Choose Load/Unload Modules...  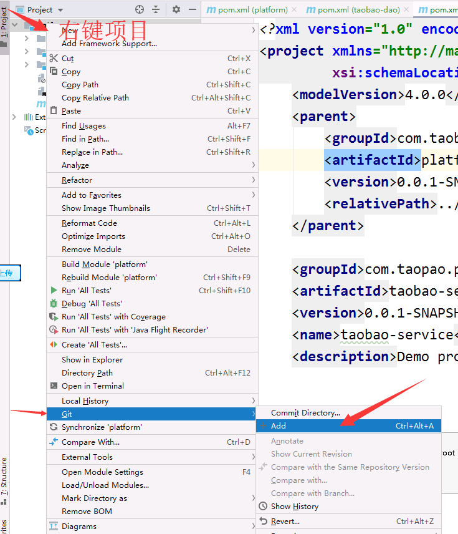click(x=152, y=485)
